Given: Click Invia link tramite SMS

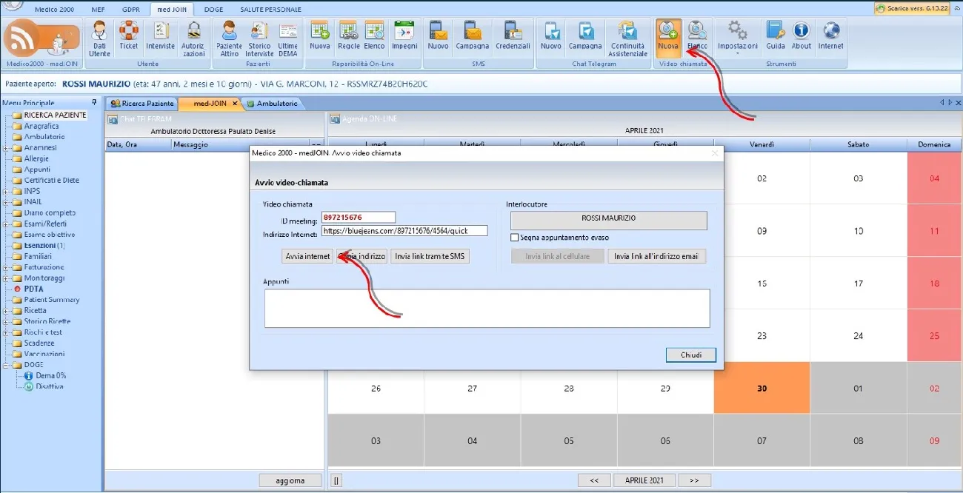Looking at the screenshot, I should (430, 256).
